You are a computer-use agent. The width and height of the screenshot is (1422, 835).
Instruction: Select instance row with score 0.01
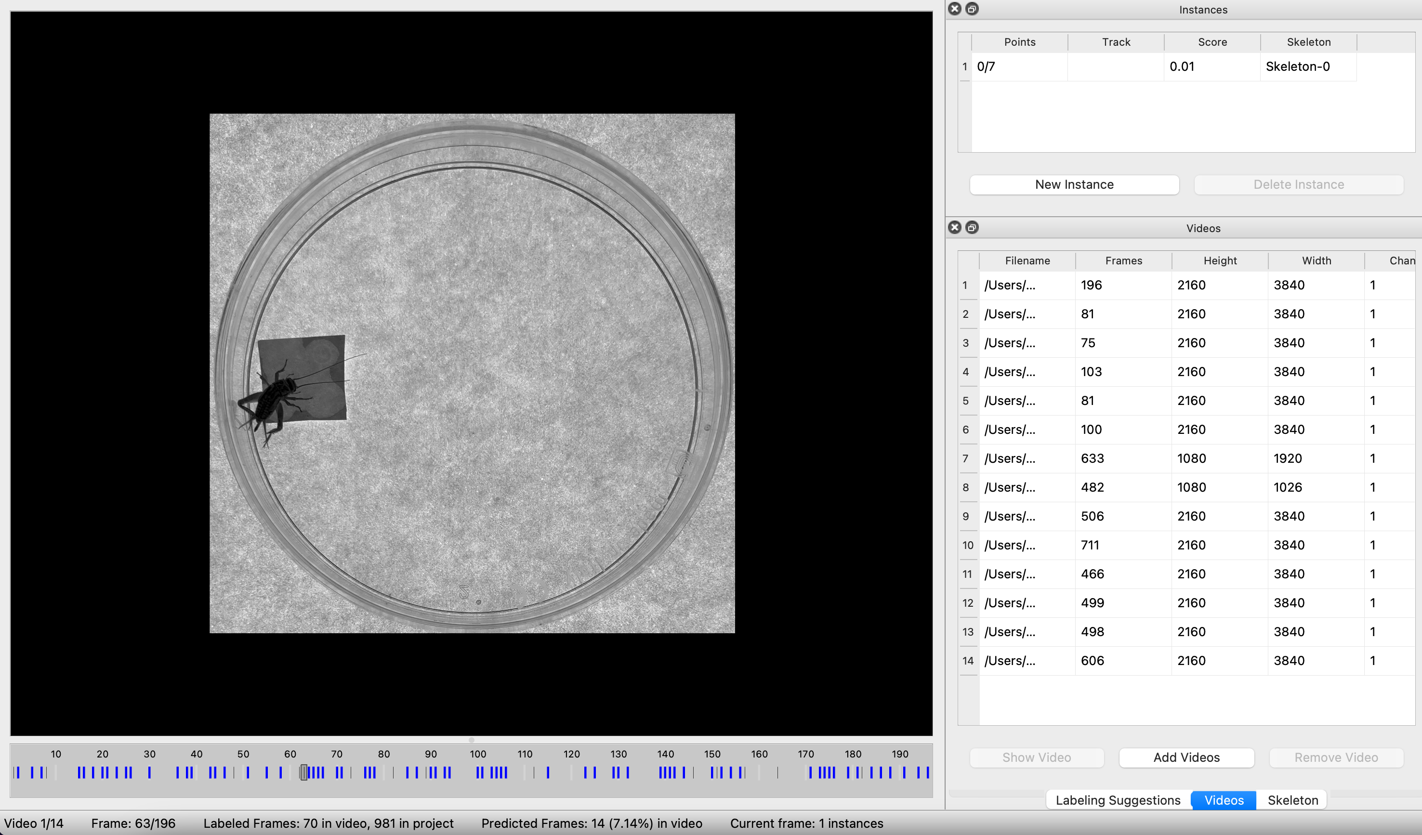click(1163, 66)
